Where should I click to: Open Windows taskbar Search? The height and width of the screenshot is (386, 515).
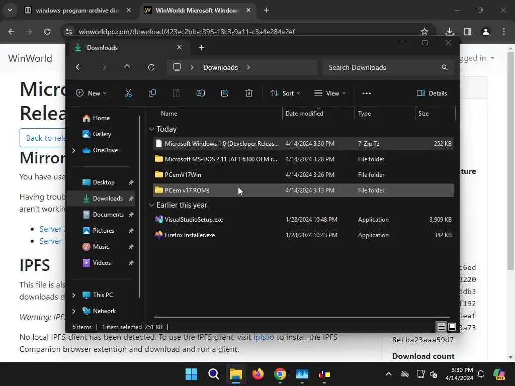[213, 374]
